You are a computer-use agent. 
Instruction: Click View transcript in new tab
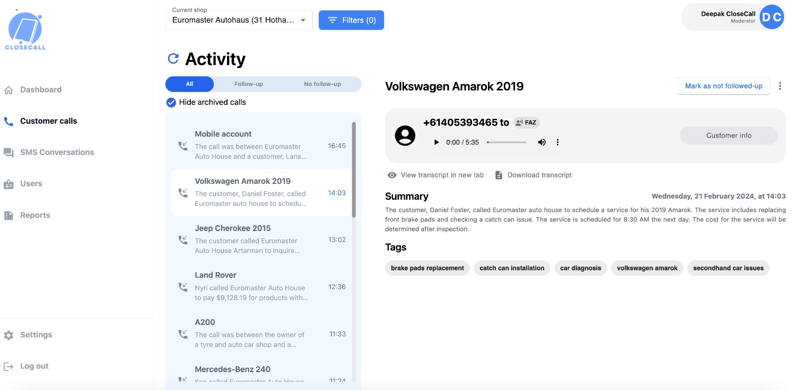click(x=436, y=175)
